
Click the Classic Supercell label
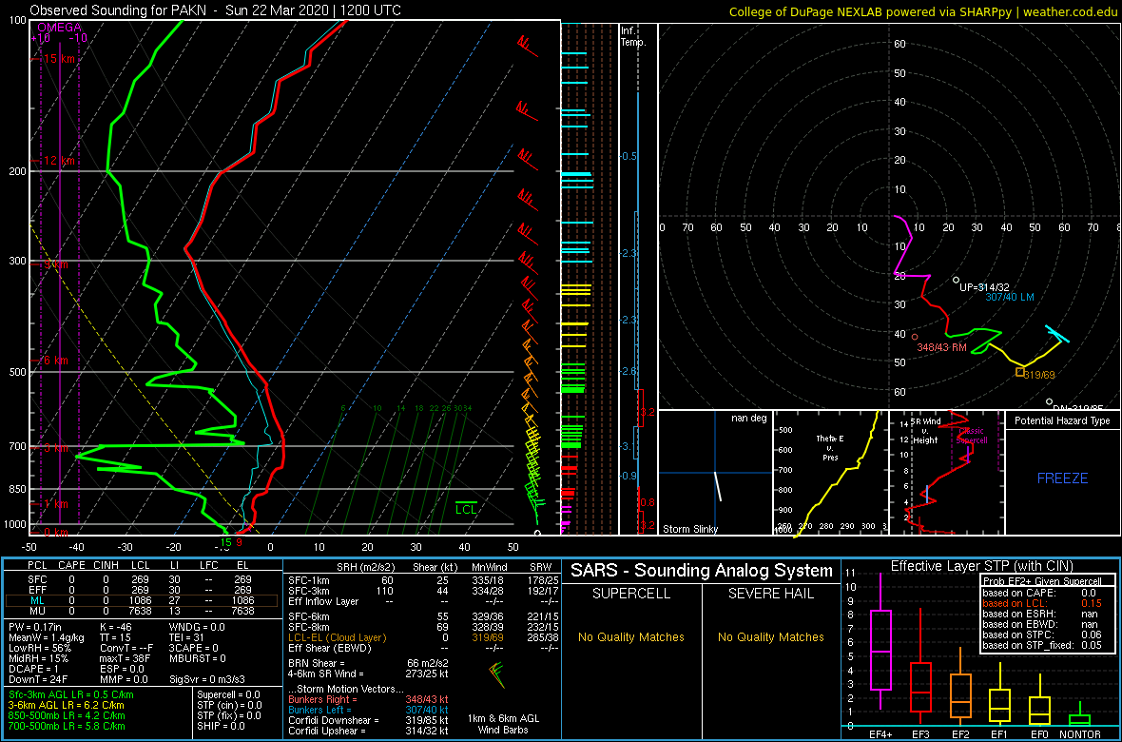(972, 437)
